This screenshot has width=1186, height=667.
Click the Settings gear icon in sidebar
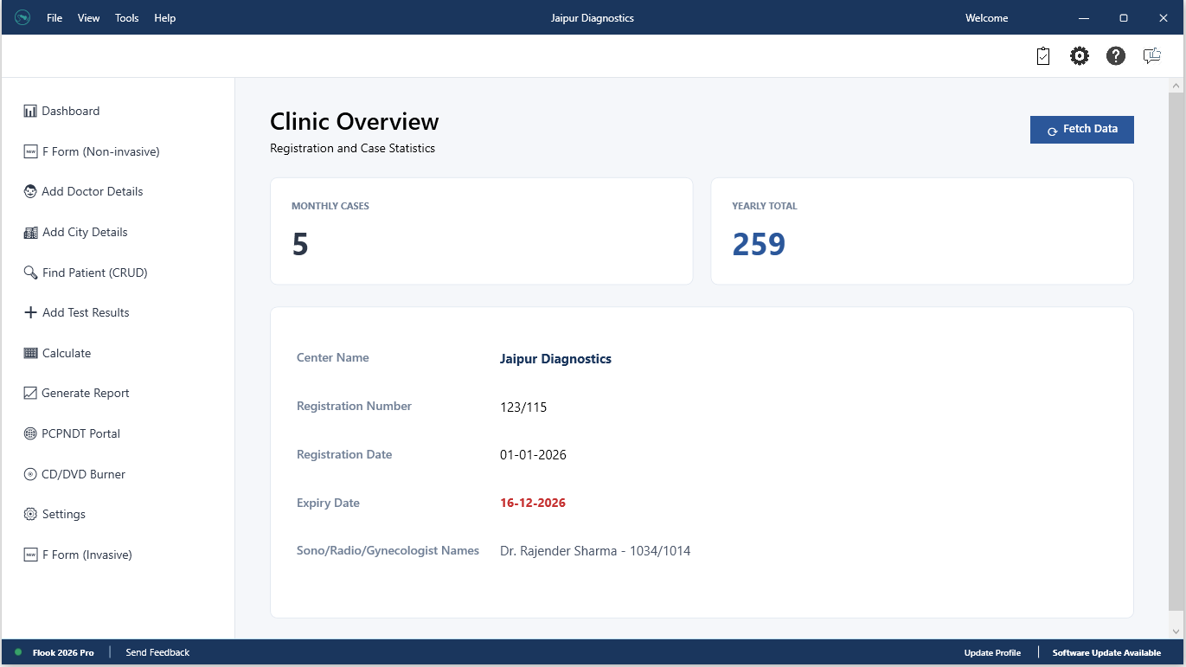30,514
